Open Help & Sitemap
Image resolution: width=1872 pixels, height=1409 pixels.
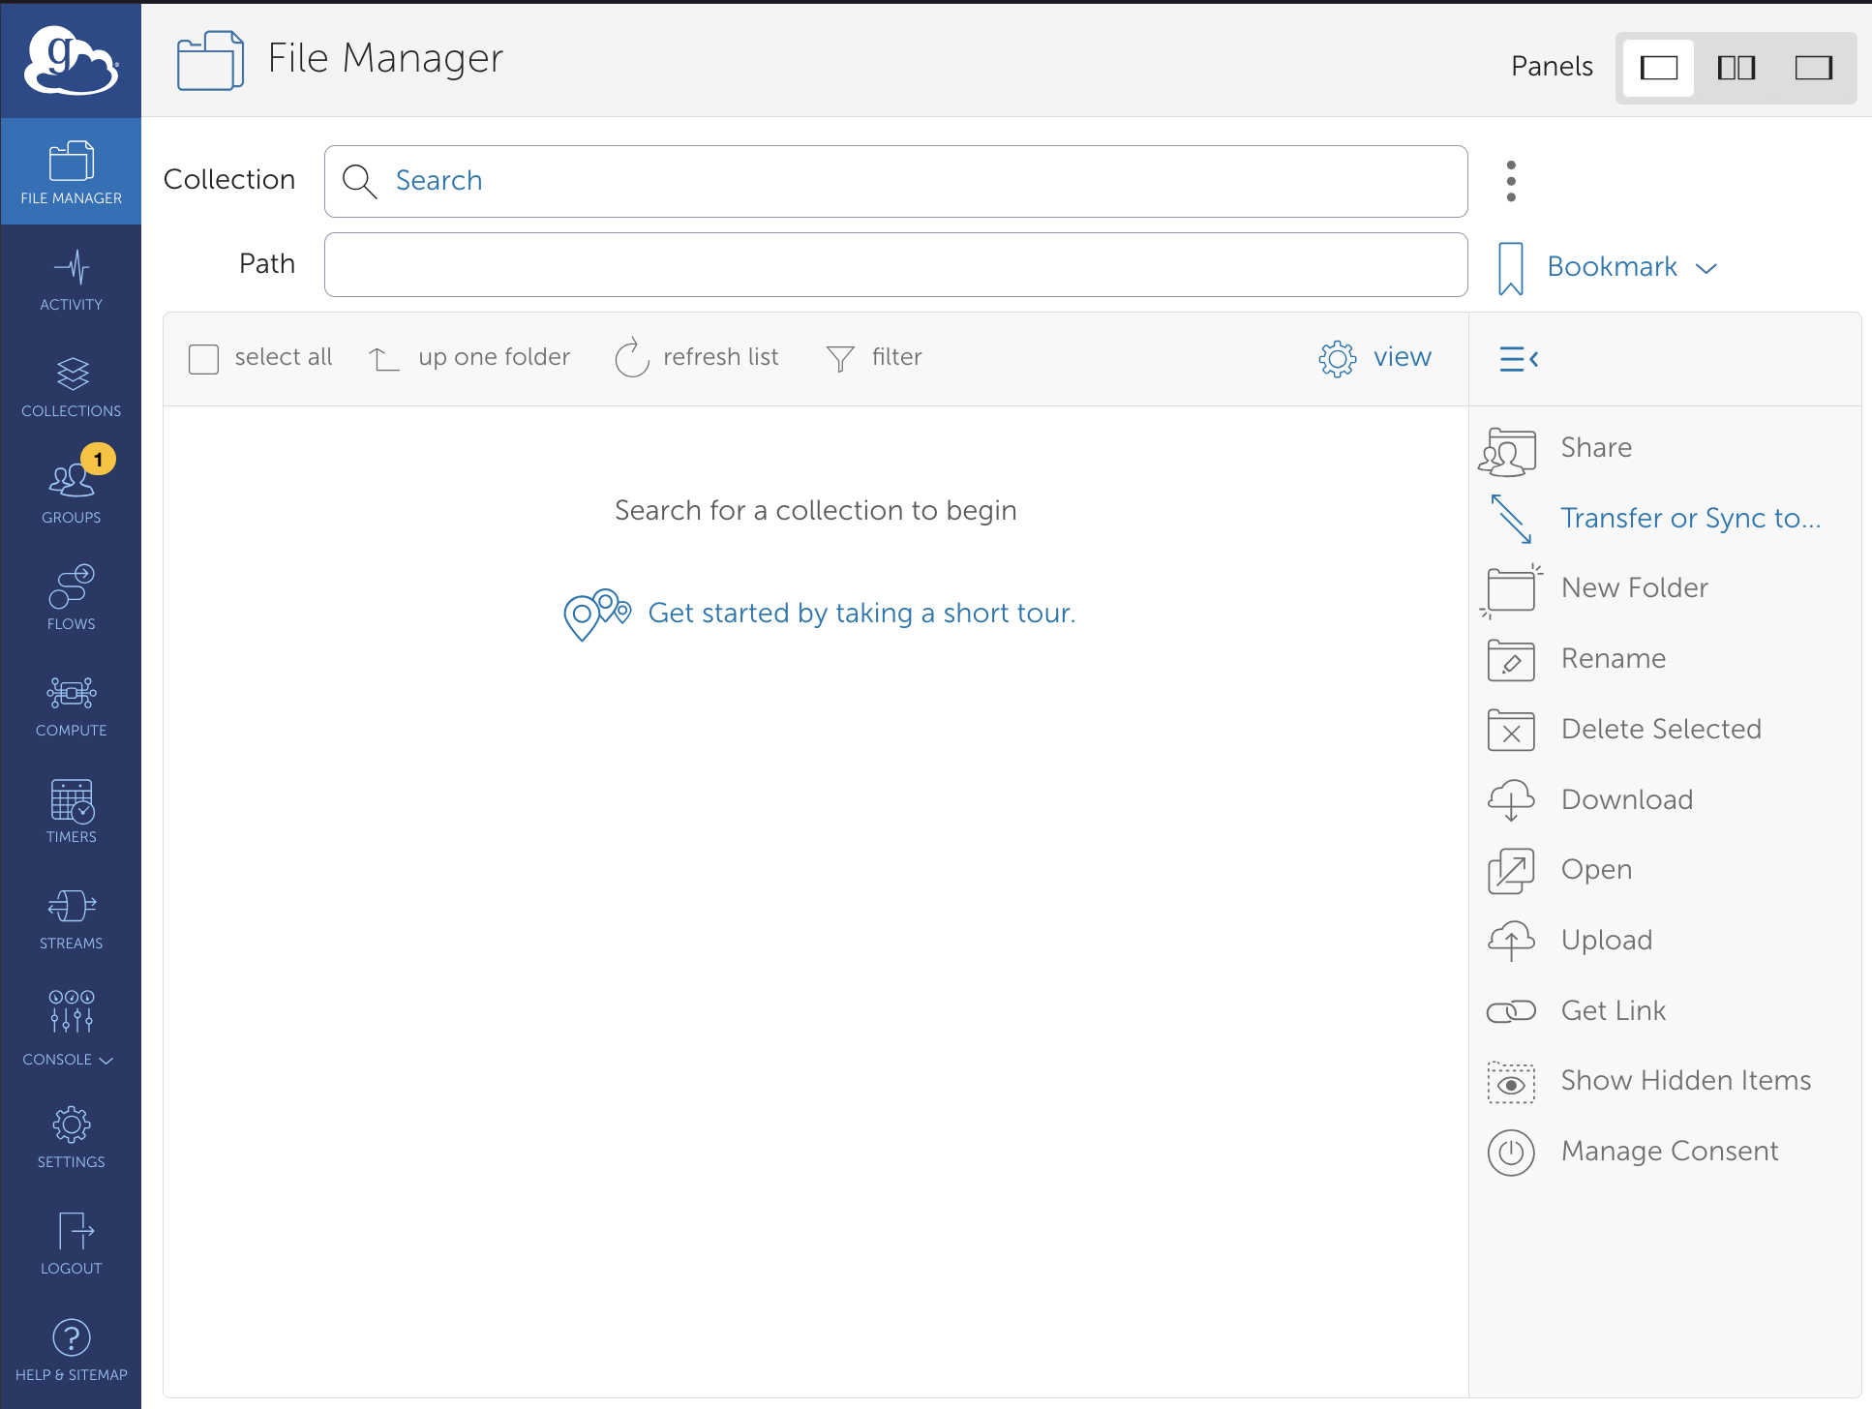(71, 1350)
